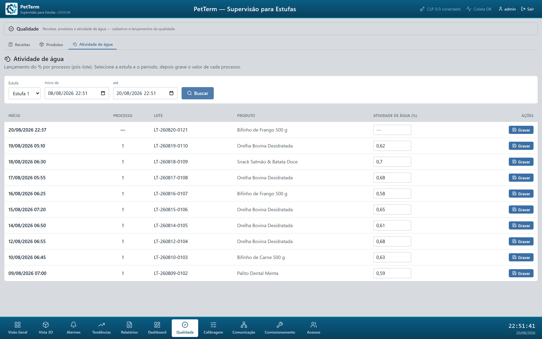
Task: Open the Relatórios document icon
Action: [x=129, y=325]
